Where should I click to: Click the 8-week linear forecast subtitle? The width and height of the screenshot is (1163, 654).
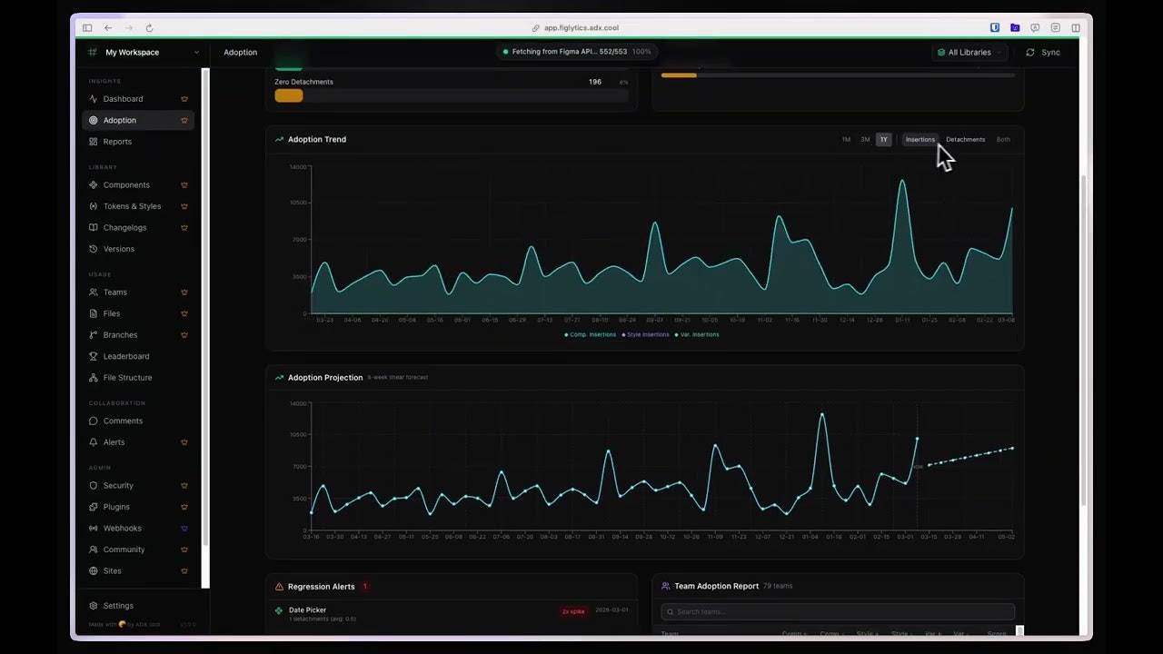point(398,378)
